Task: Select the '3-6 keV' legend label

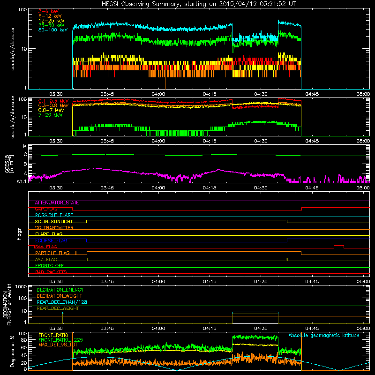Action: (48, 11)
